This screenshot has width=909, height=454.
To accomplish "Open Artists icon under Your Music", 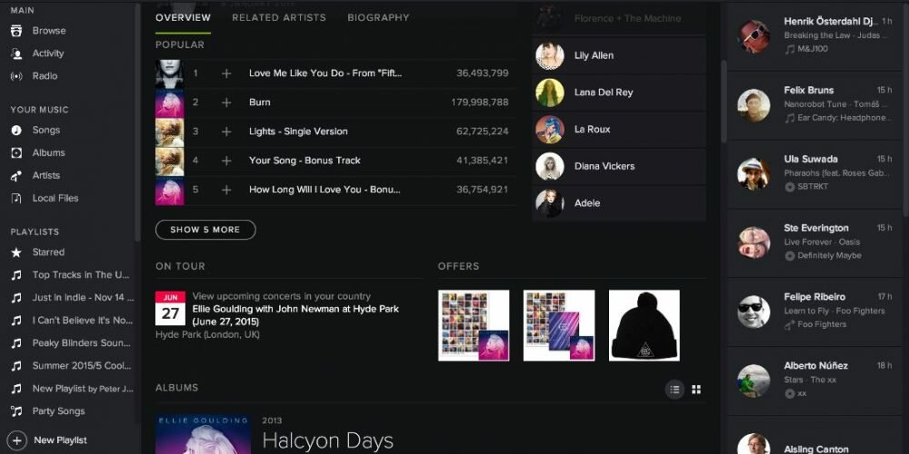I will 16,175.
